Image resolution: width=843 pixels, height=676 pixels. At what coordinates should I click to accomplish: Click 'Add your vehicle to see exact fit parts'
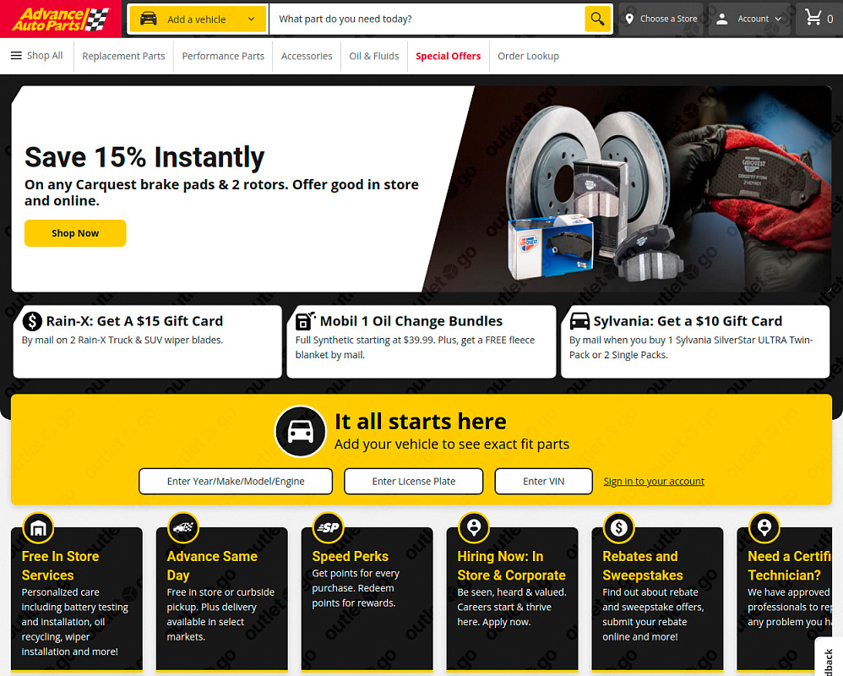coord(452,444)
